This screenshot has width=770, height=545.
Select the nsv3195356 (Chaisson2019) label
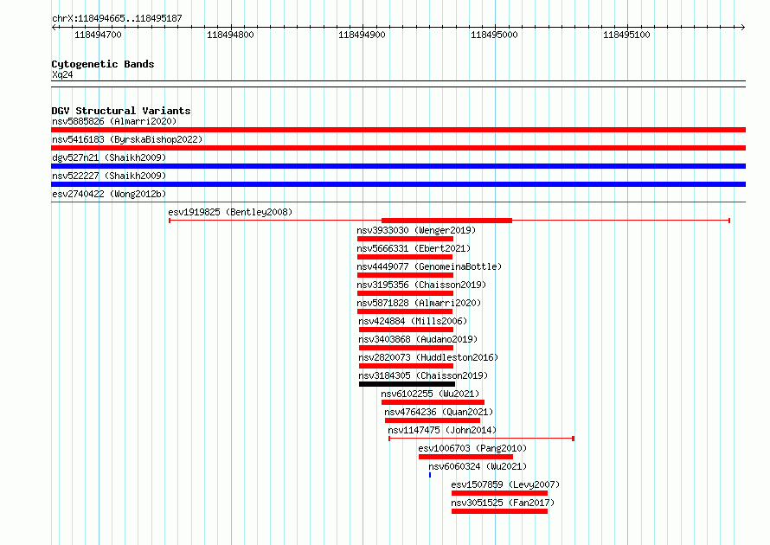(x=422, y=285)
